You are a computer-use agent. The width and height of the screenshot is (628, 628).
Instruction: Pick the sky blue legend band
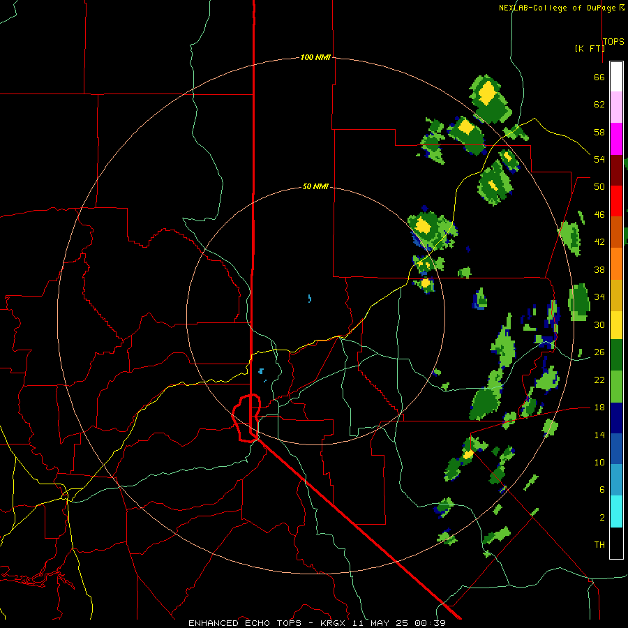(x=616, y=480)
